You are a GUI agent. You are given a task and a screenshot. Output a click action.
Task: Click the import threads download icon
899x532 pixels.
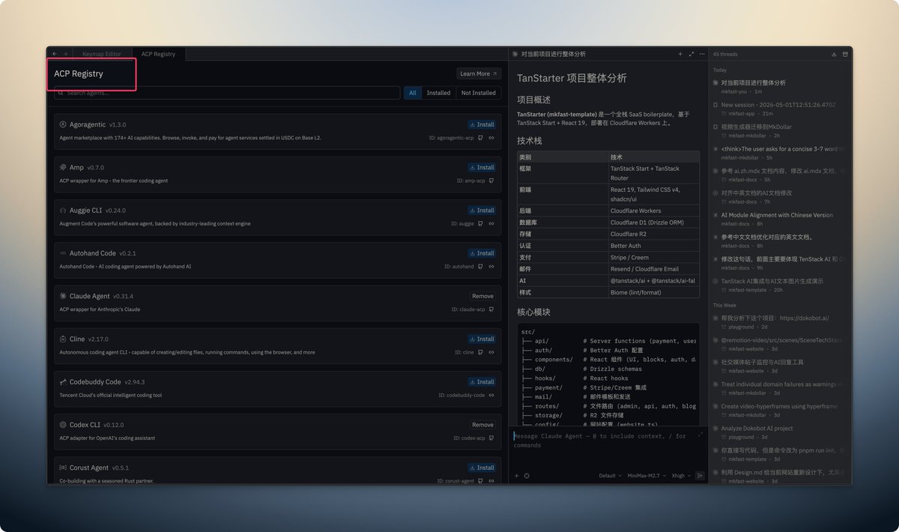835,54
